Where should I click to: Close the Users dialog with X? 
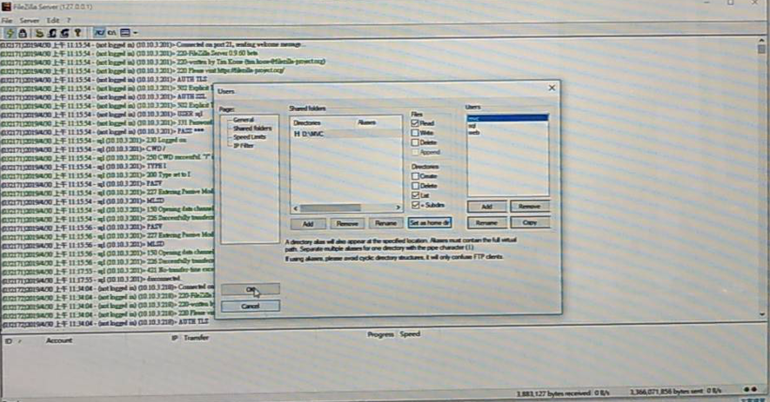[552, 88]
